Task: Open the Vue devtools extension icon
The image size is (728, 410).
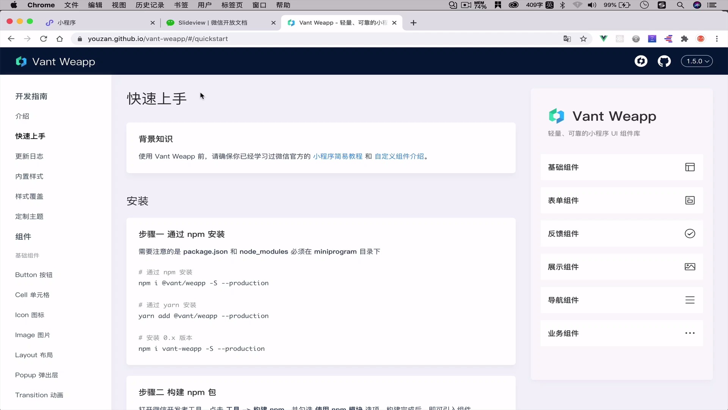Action: (603, 39)
